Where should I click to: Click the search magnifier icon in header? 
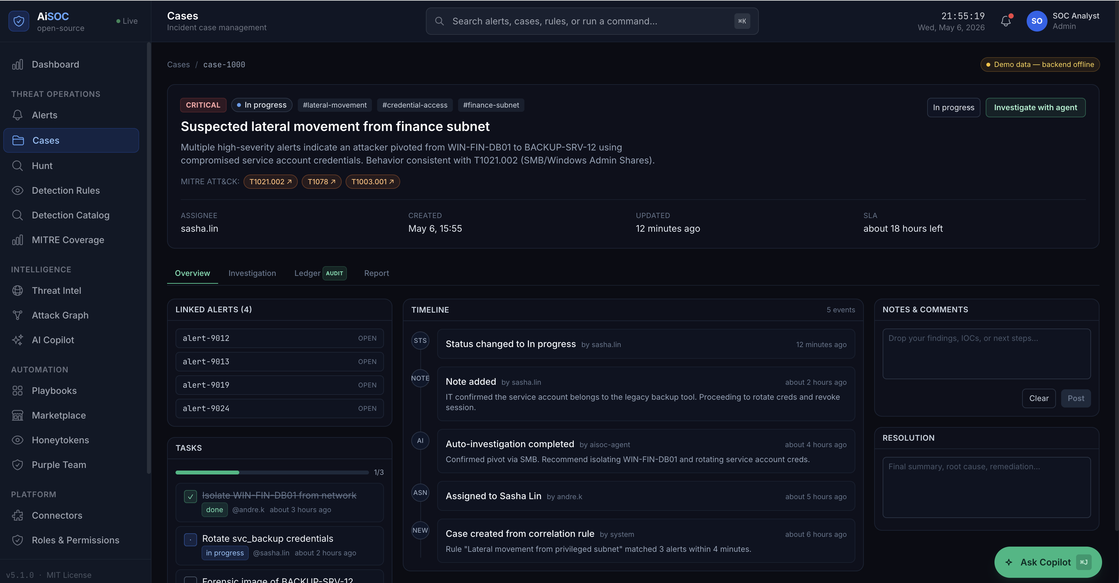click(439, 21)
